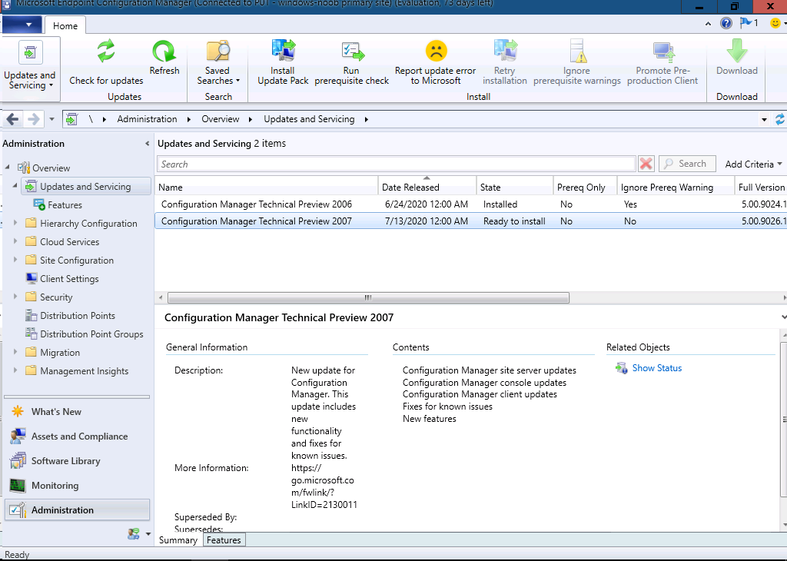Open Saved Searches in the ribbon

(x=218, y=63)
